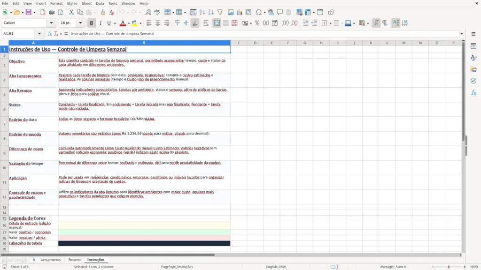Toggle Align Bottom button
The width and height of the screenshot is (481, 270).
(195, 23)
